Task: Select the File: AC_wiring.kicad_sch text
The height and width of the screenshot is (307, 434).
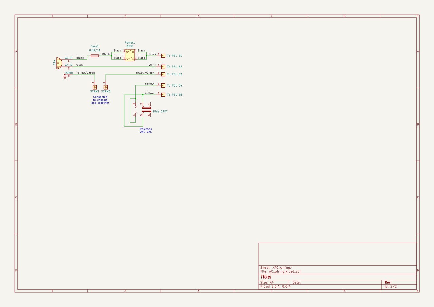Action: click(x=280, y=271)
